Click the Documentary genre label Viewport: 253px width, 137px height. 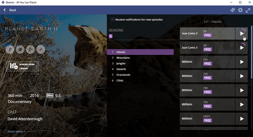click(19, 102)
